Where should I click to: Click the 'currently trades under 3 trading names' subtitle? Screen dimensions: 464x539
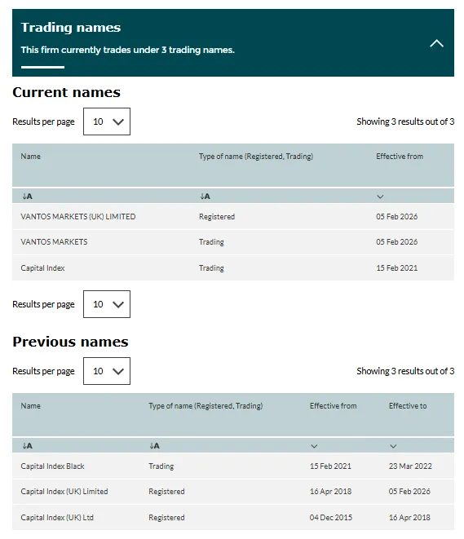(127, 50)
